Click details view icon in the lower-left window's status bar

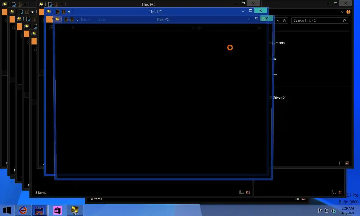tap(241, 192)
